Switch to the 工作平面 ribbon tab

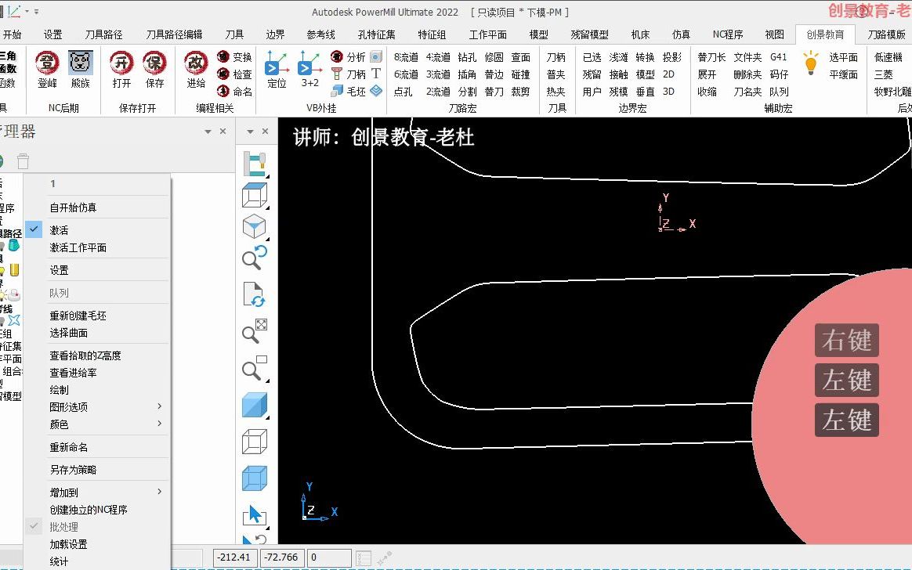(x=487, y=34)
